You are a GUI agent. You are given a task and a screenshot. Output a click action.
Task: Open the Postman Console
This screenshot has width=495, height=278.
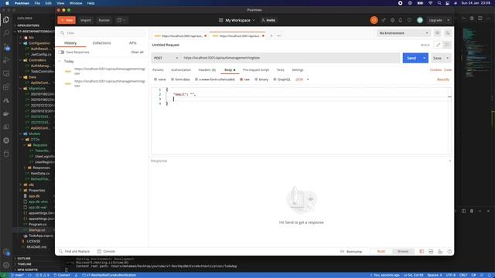coord(106,252)
